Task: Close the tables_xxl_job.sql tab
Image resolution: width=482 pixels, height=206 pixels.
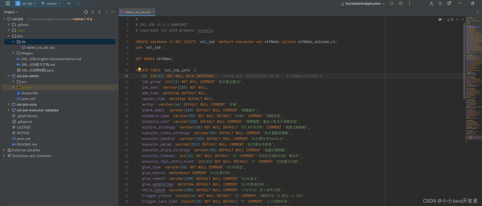Action: click(x=152, y=12)
